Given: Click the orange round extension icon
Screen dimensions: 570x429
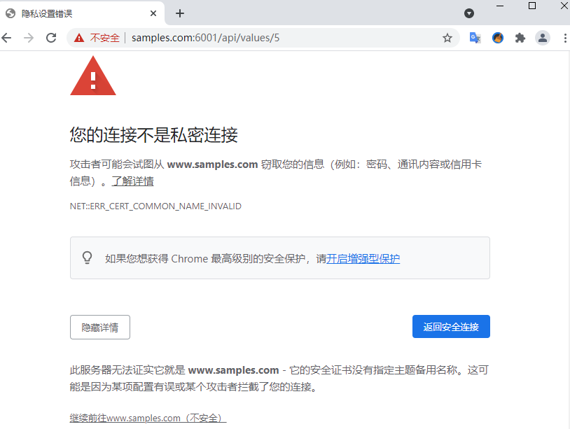Looking at the screenshot, I should coord(498,38).
